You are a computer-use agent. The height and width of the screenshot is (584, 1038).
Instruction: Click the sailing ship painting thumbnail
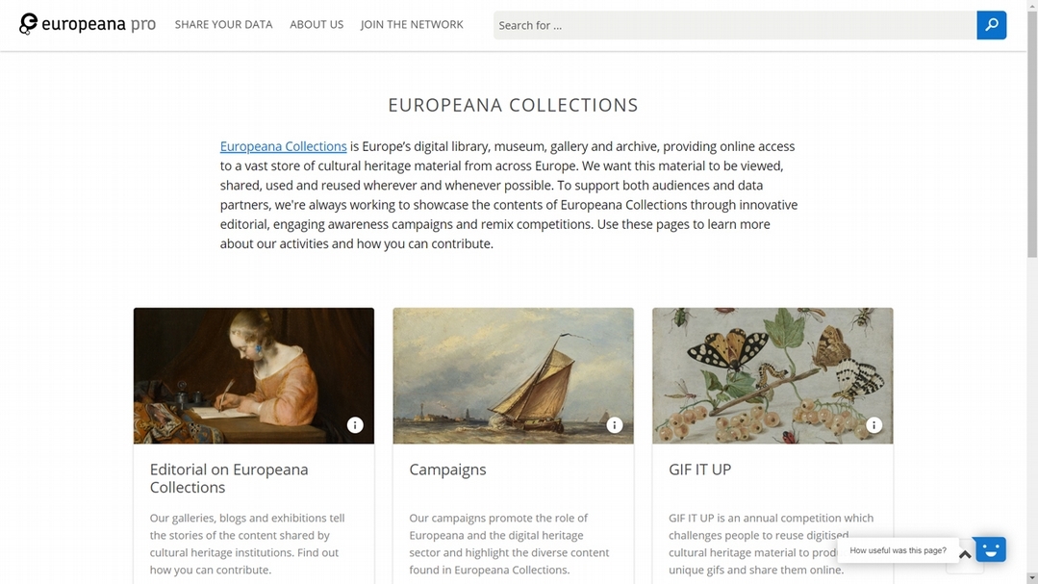(x=513, y=375)
